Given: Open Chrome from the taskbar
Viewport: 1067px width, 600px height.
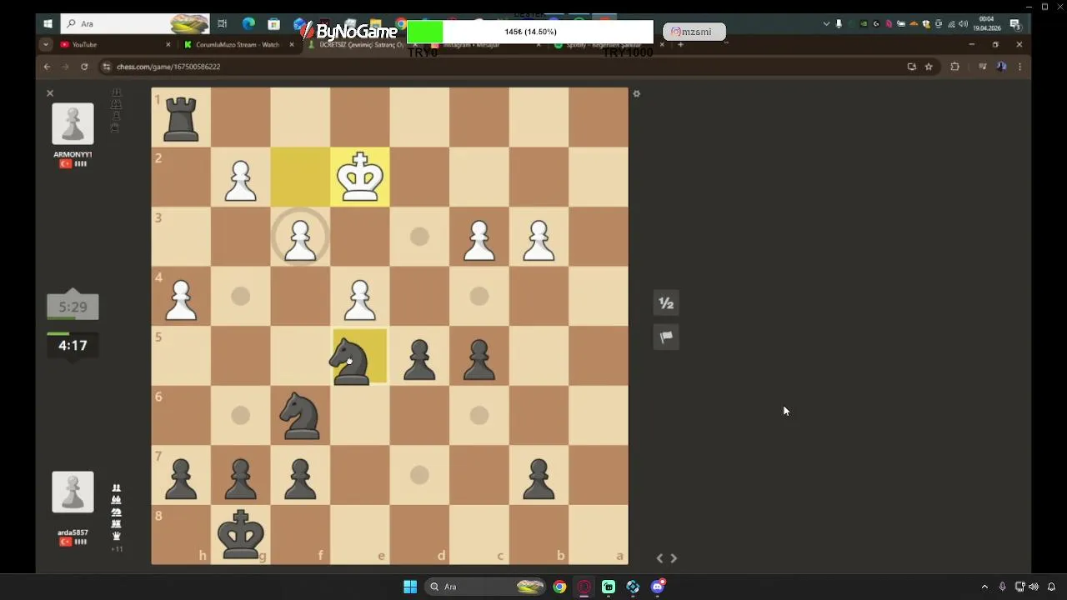Looking at the screenshot, I should point(559,587).
